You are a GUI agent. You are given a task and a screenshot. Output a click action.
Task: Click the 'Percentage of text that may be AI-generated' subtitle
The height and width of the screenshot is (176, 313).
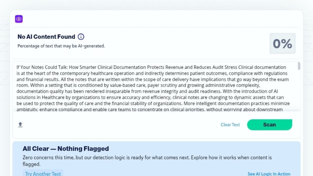61,46
